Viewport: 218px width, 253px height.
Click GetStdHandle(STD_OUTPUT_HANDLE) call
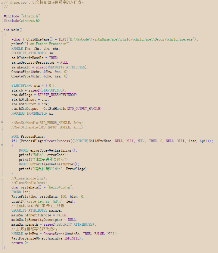[73, 109]
